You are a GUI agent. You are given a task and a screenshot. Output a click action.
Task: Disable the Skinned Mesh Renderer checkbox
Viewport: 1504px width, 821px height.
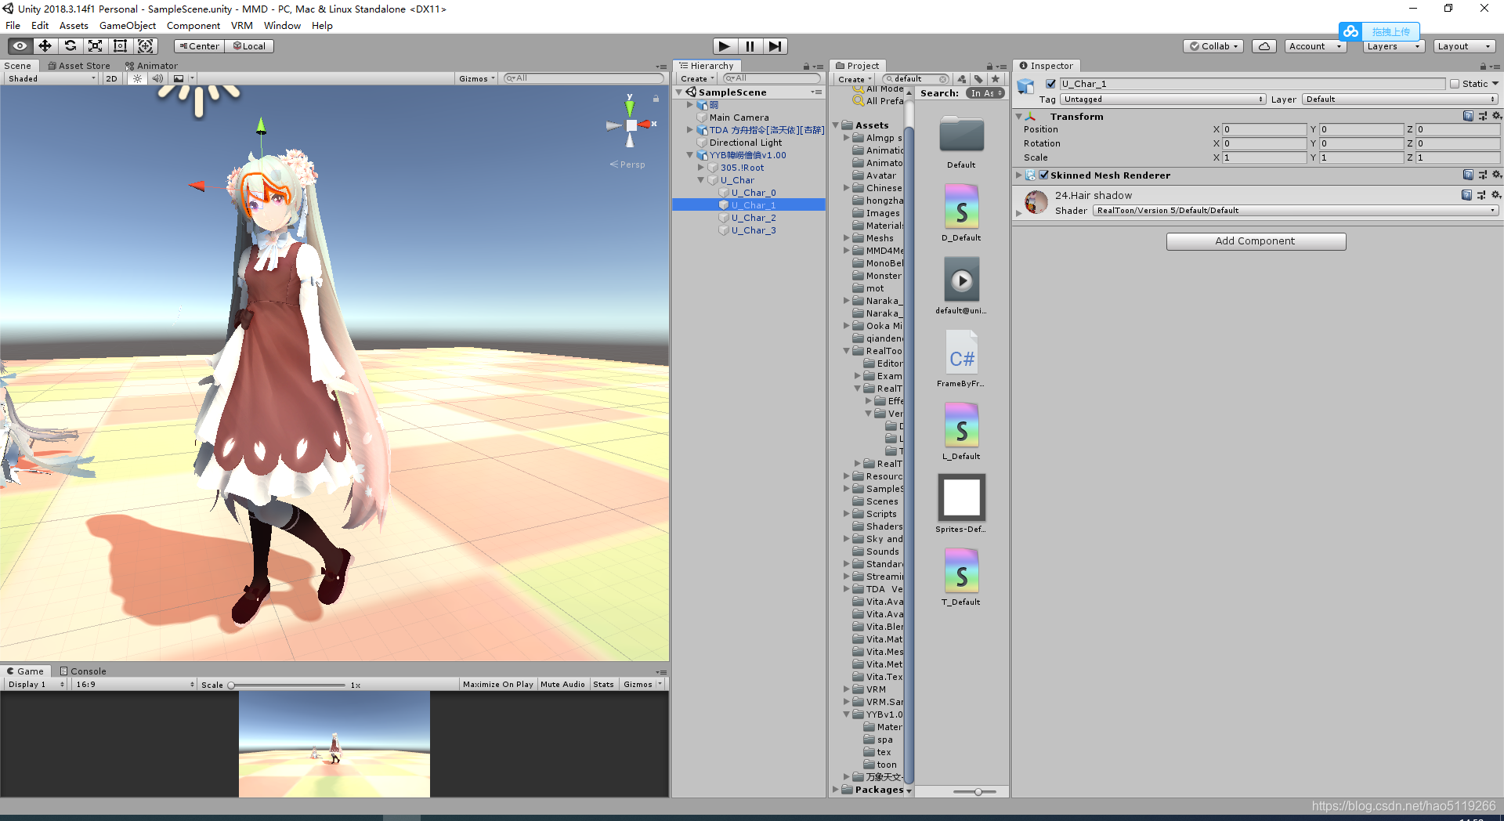coord(1043,175)
